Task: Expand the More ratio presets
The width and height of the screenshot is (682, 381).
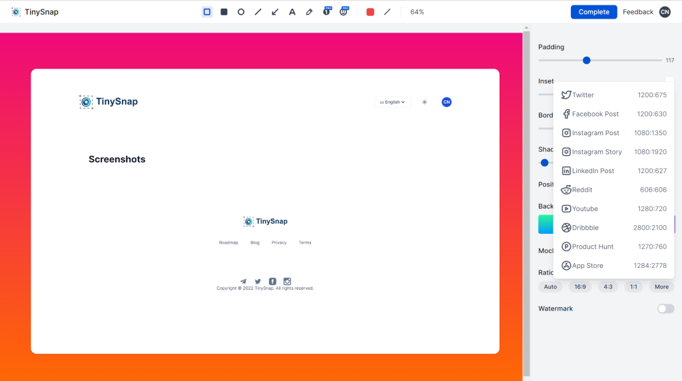Action: (661, 287)
